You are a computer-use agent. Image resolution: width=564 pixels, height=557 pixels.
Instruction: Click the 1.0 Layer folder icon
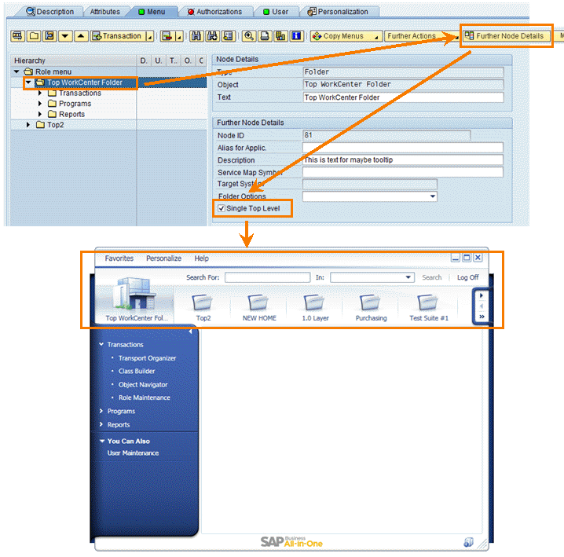pos(315,303)
